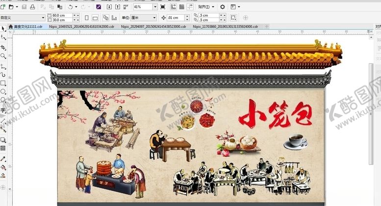Select the Color eyedropper tool
Screen dimensions: 381x206
[3, 159]
